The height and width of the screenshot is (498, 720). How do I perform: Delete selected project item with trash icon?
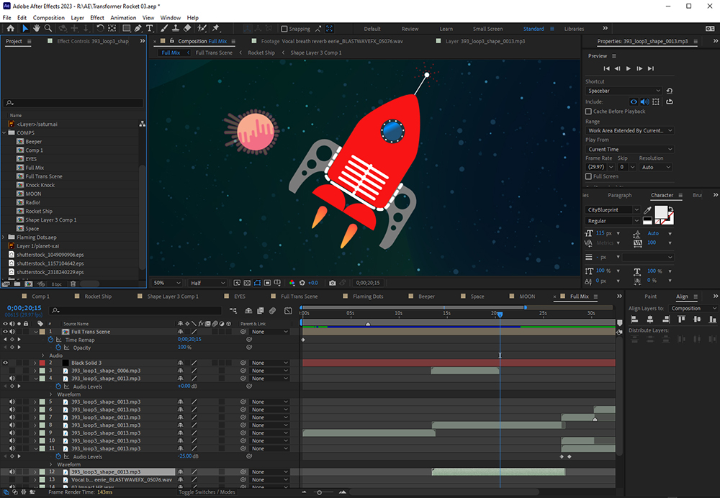pyautogui.click(x=73, y=284)
